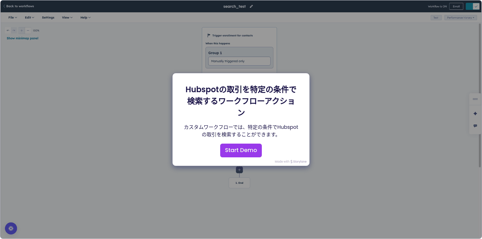Click the Enroll button
The width and height of the screenshot is (482, 239).
coord(456,6)
